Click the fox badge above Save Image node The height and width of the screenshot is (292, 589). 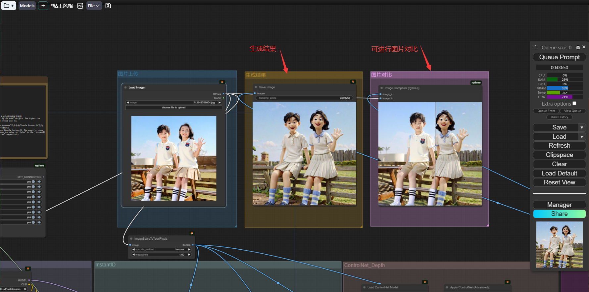(353, 82)
